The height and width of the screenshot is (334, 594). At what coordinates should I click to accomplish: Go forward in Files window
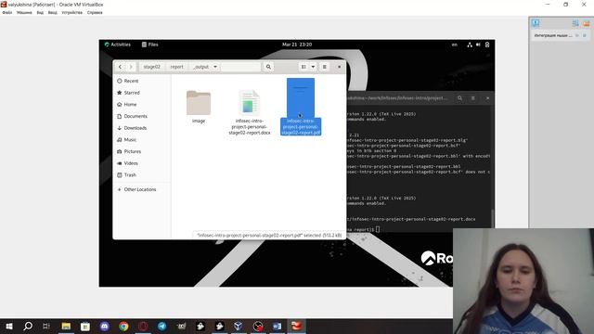tap(131, 67)
